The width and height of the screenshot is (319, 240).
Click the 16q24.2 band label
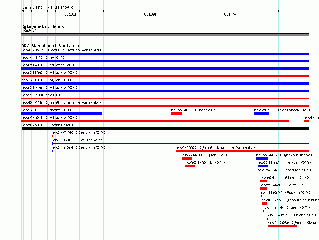pos(29,31)
